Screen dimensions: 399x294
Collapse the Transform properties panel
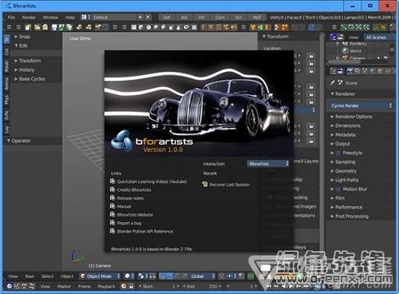276,37
